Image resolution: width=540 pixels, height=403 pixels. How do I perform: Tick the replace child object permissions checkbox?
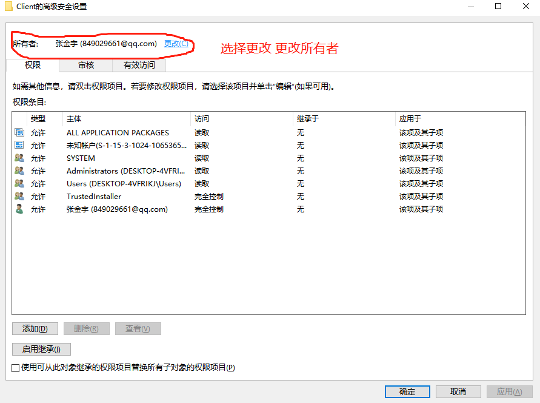click(x=15, y=368)
